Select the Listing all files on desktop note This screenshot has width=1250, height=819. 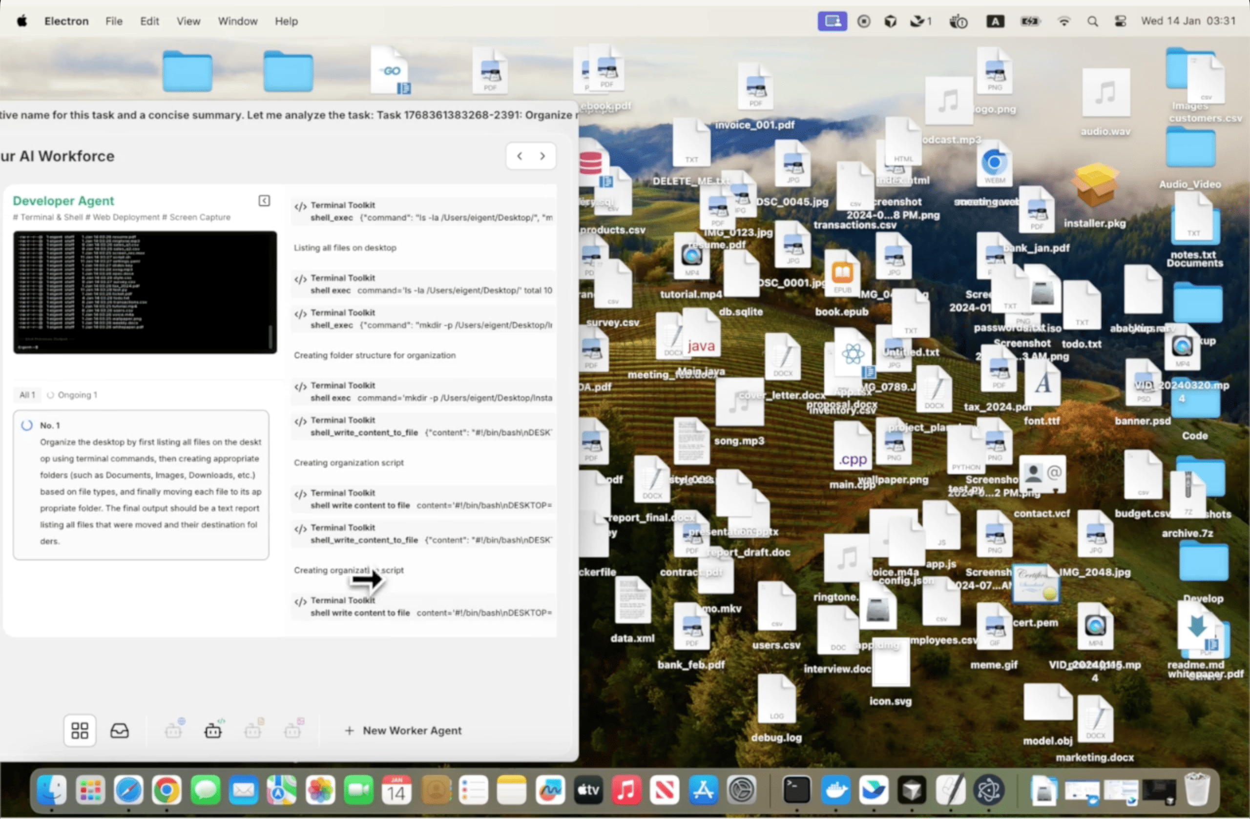345,248
